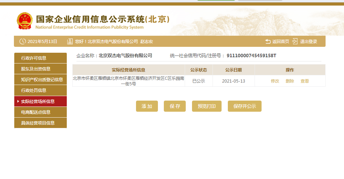The image size is (344, 179).
Task: Open 股东及出资信息 menu item
Action: (40, 69)
